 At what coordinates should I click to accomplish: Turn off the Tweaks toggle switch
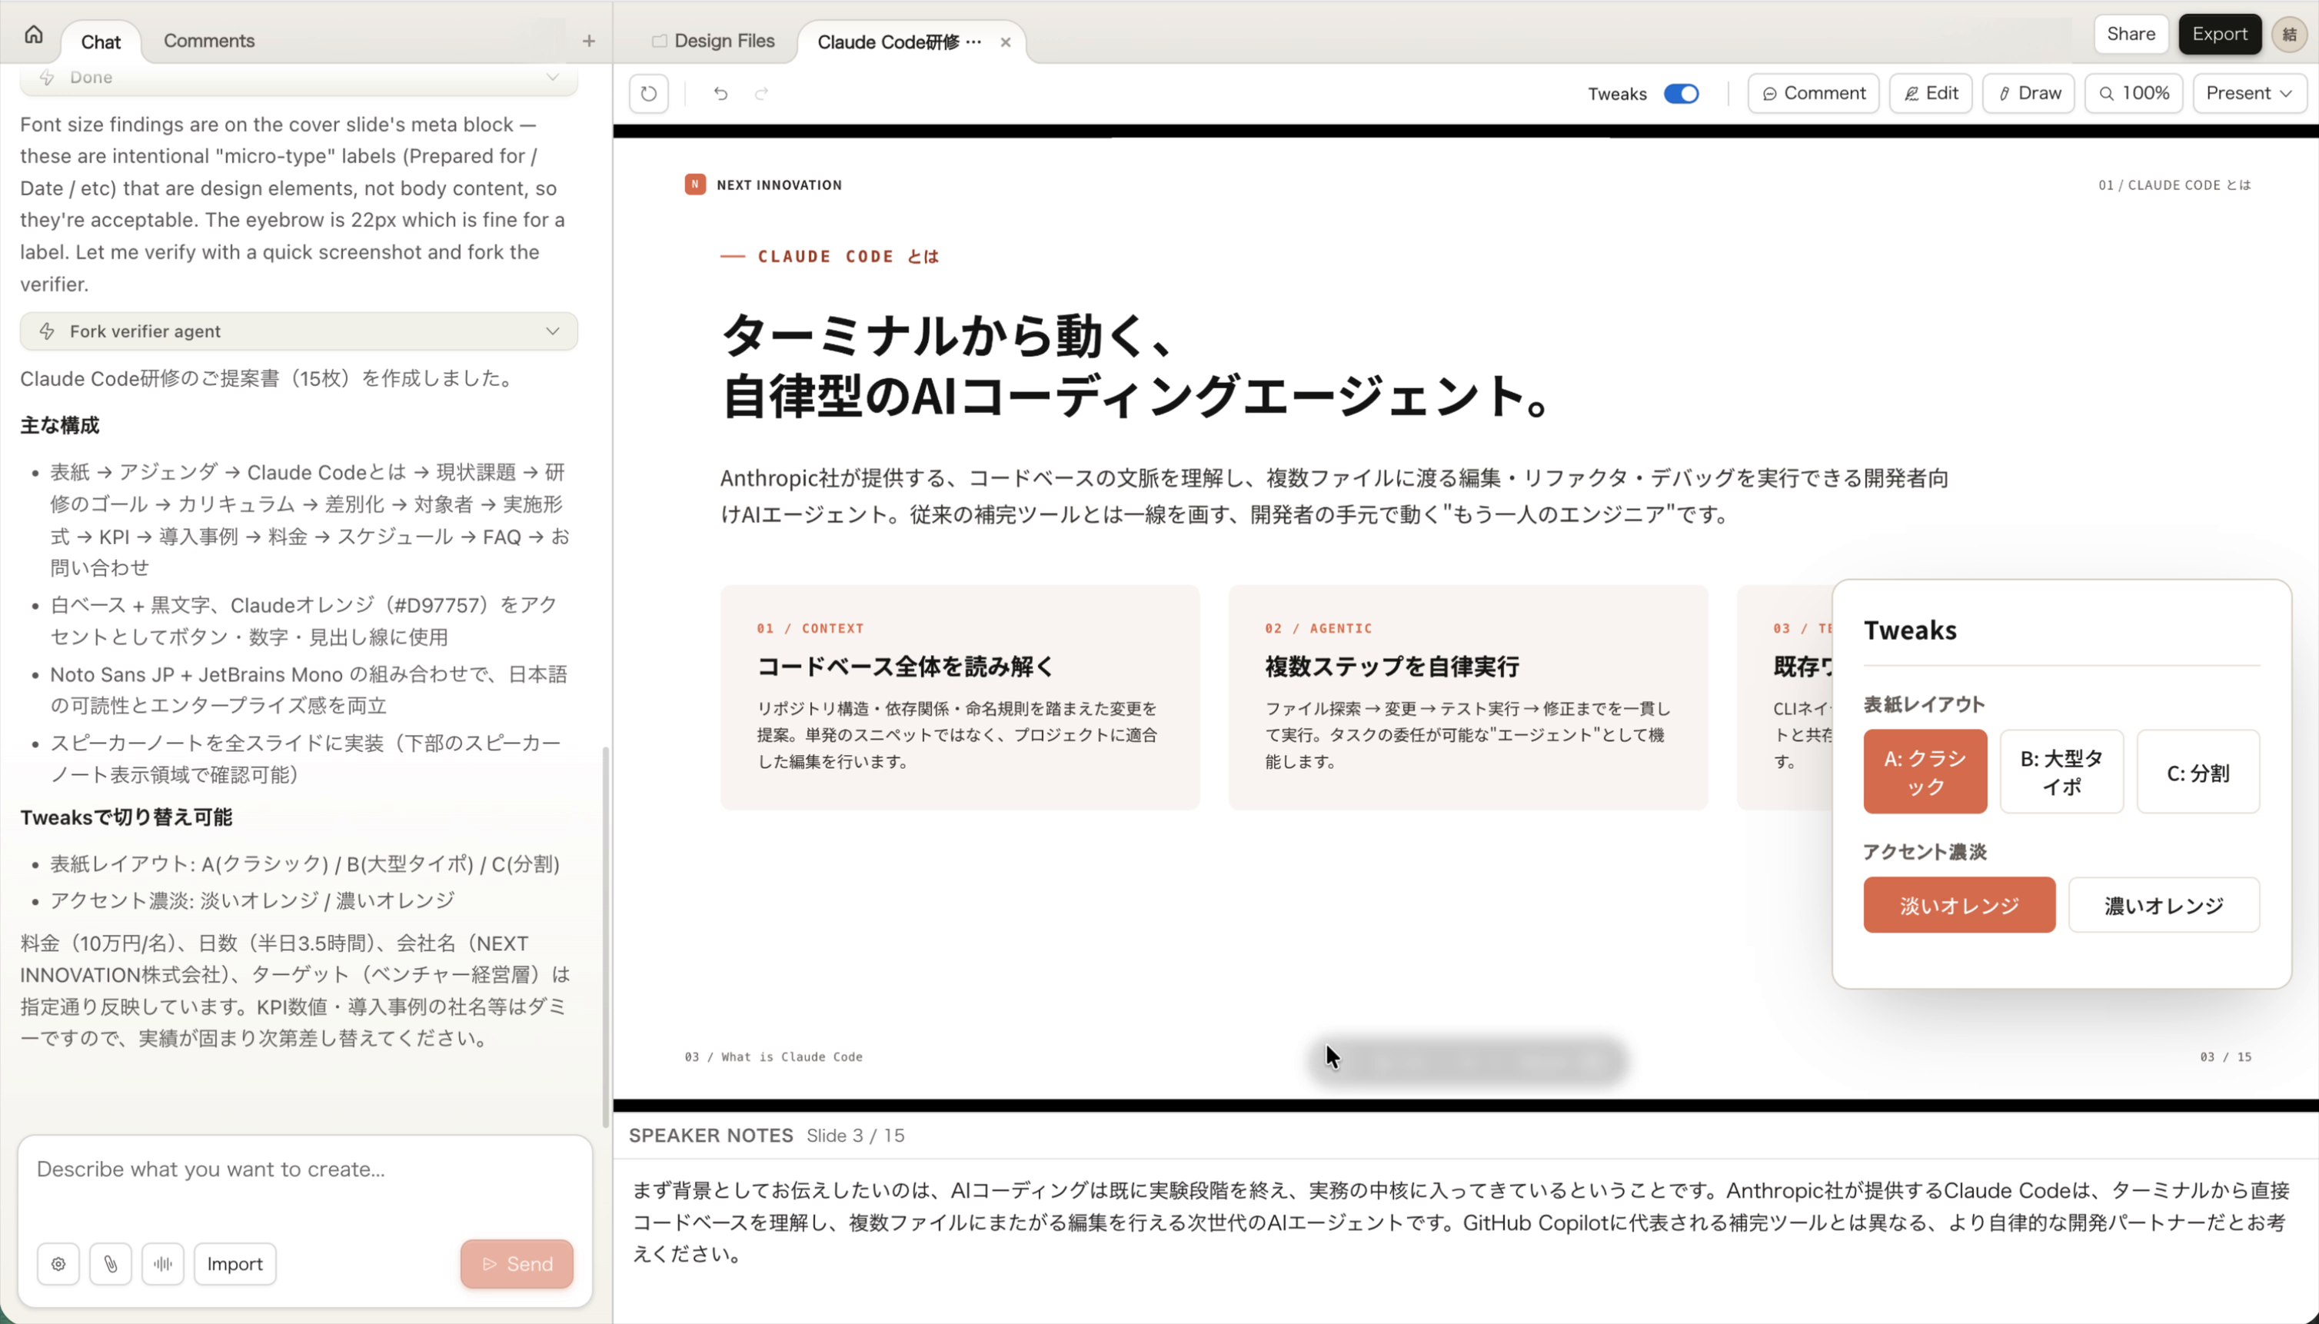coord(1681,94)
